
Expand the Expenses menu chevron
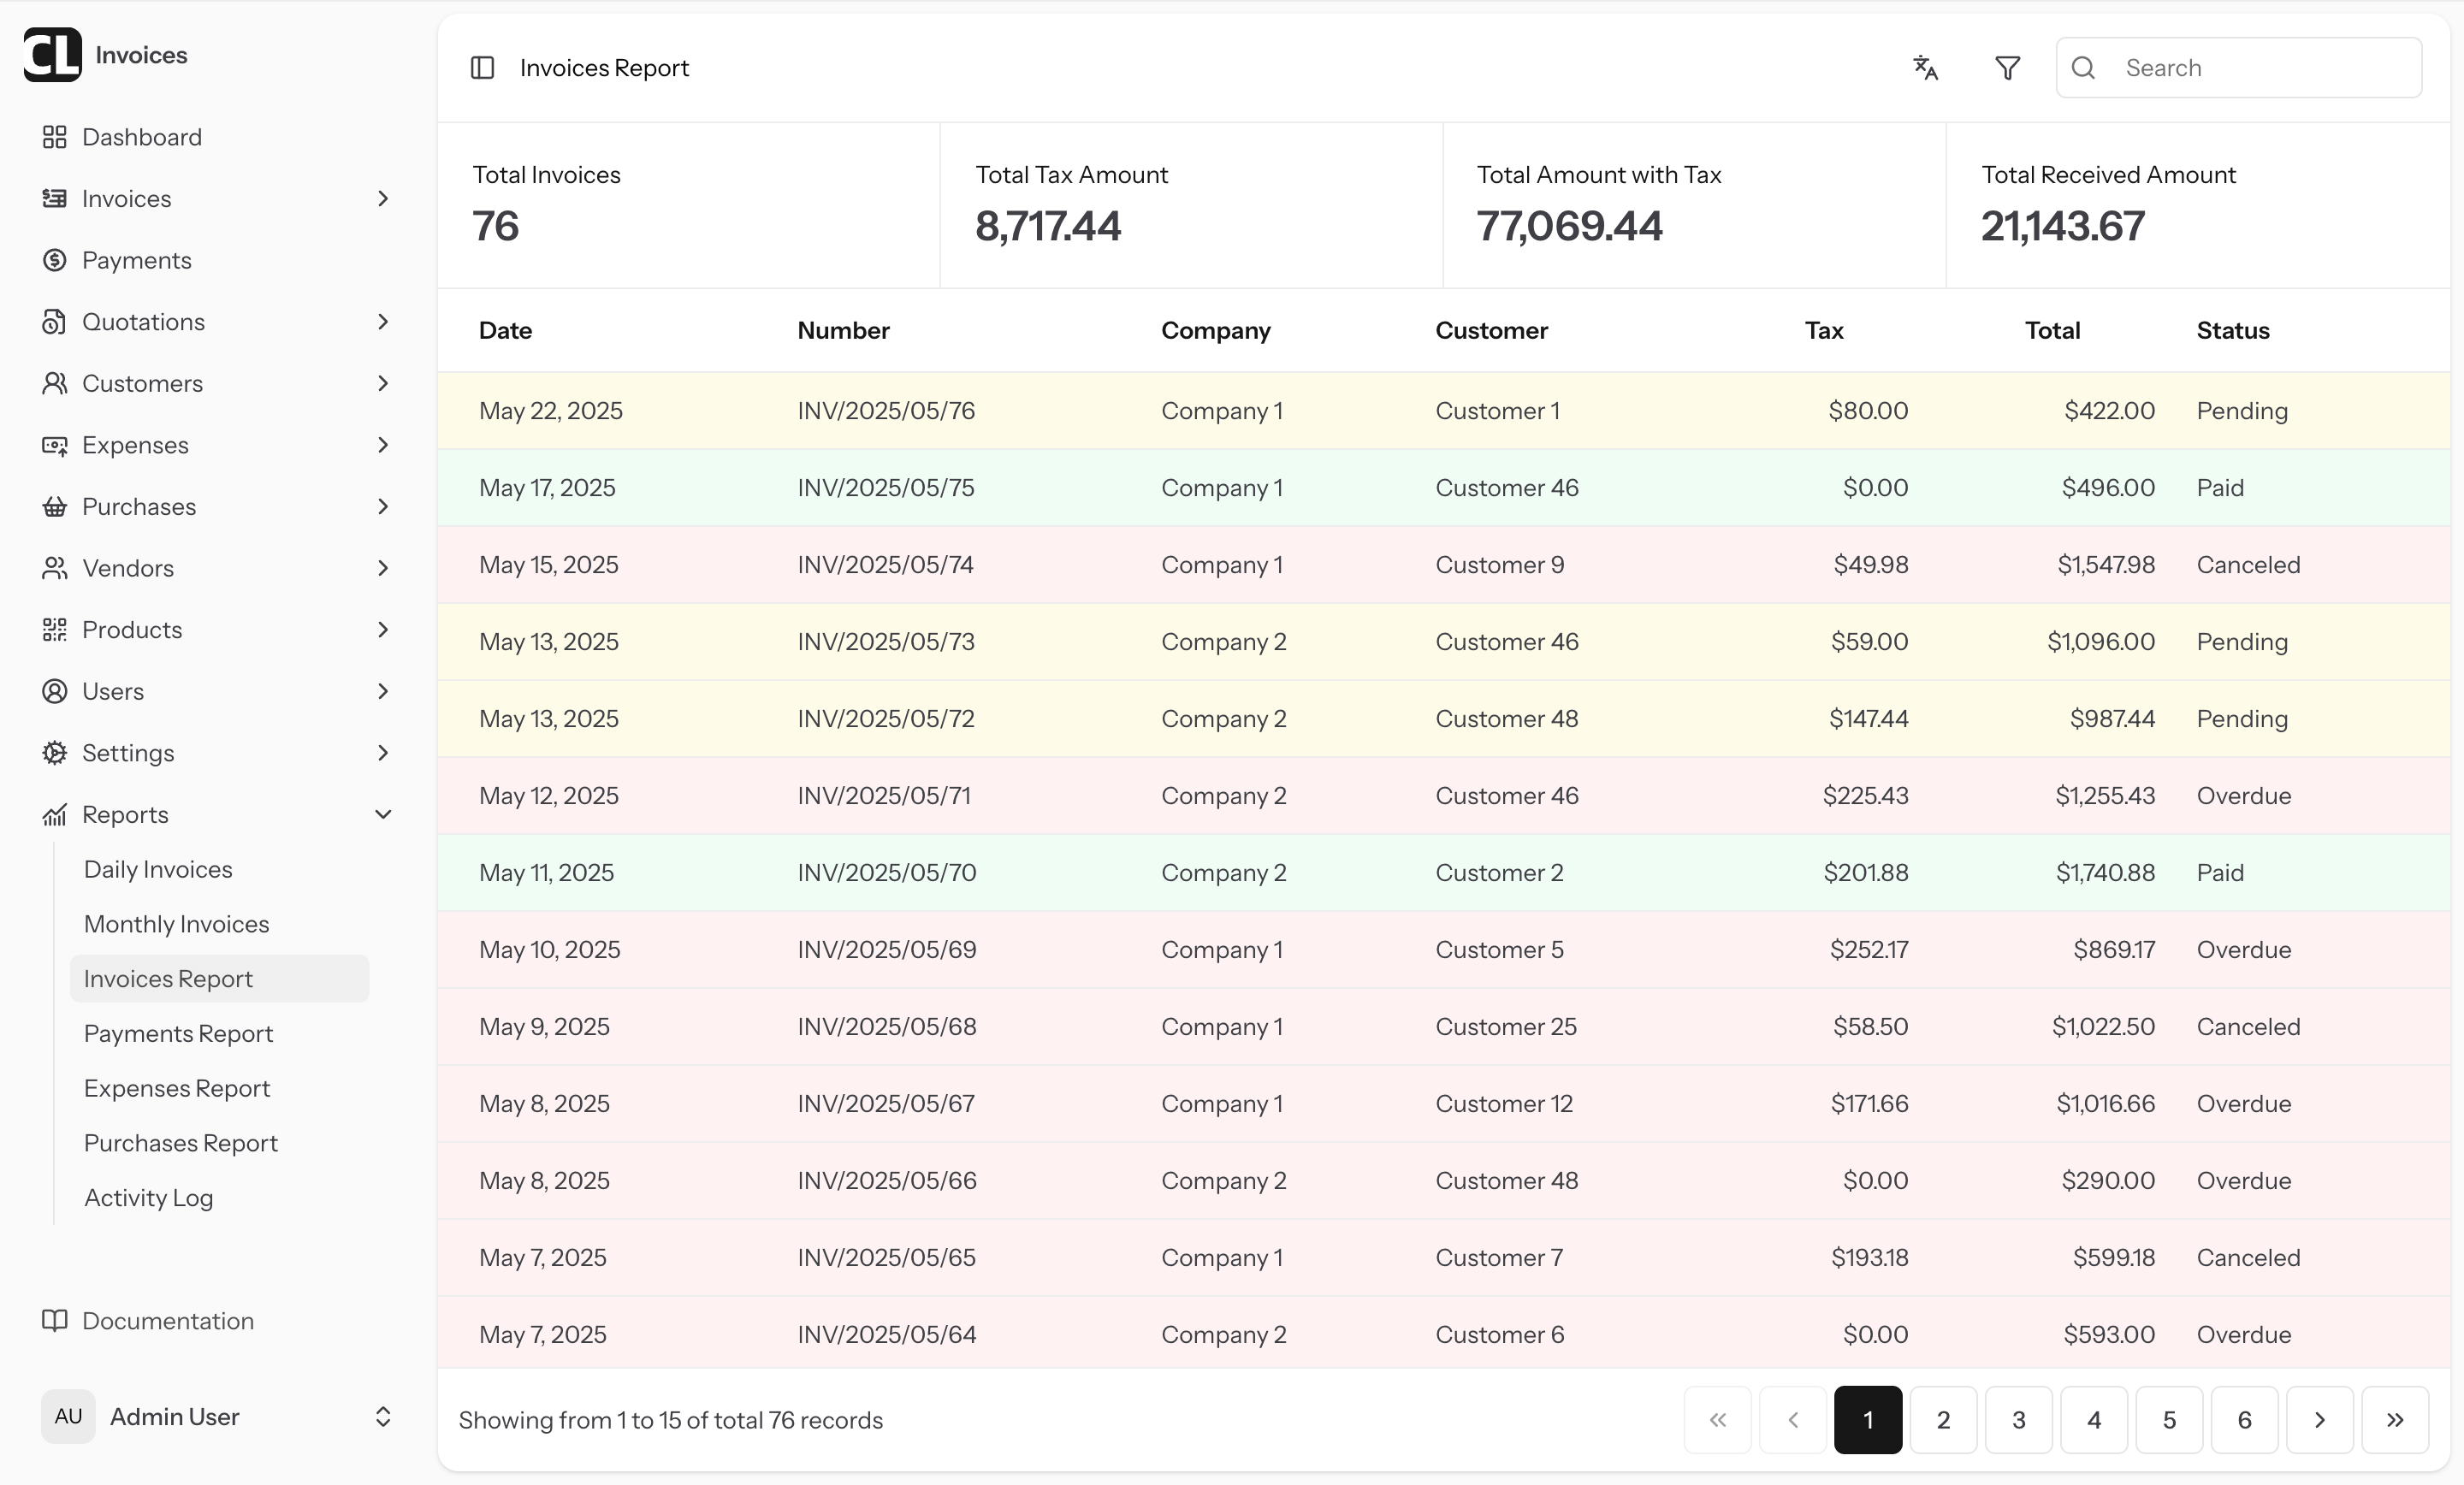[x=383, y=445]
